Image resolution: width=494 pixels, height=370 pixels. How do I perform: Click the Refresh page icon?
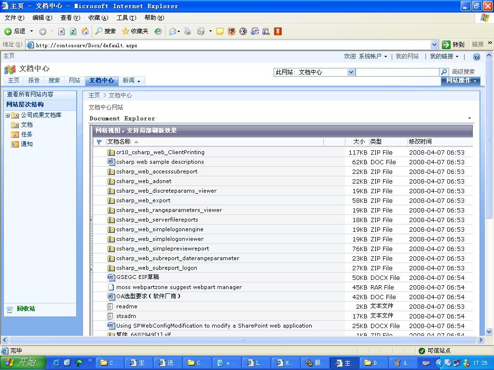pos(73,31)
